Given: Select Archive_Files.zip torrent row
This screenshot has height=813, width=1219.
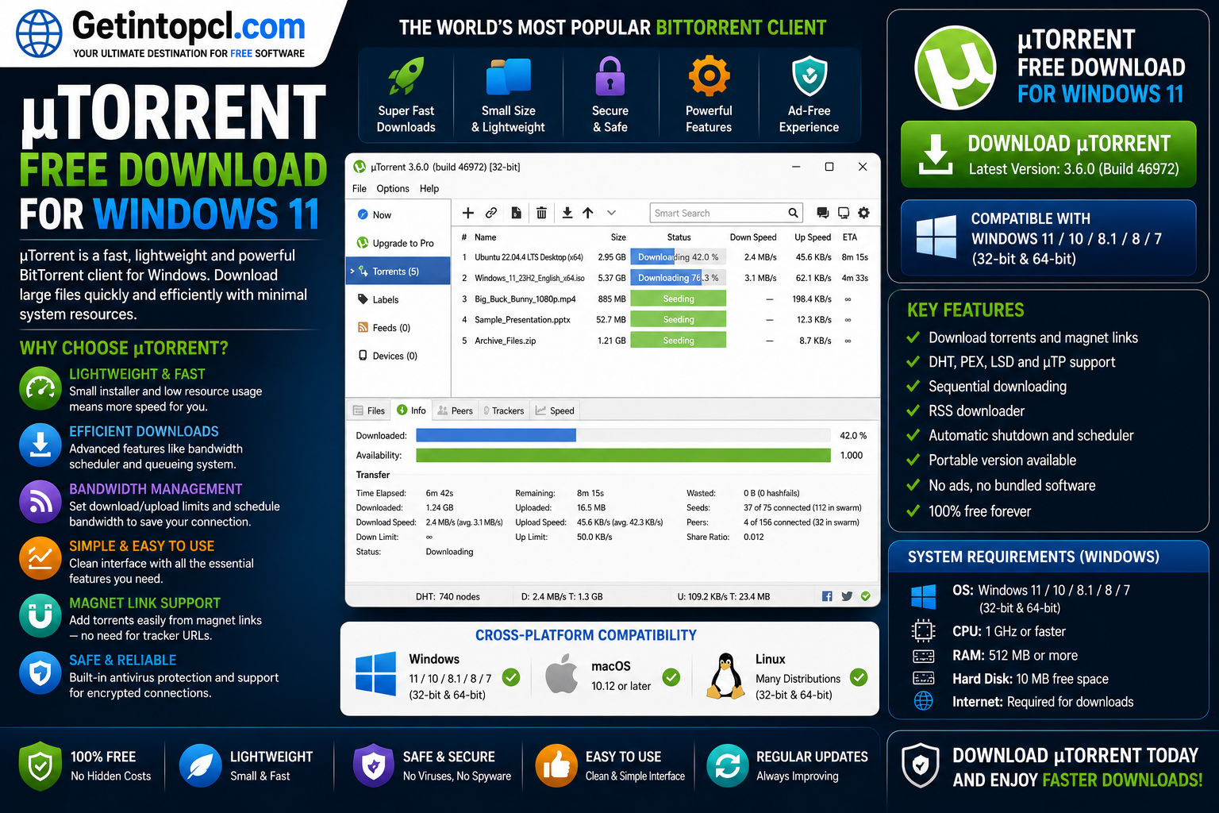Looking at the screenshot, I should [x=665, y=341].
